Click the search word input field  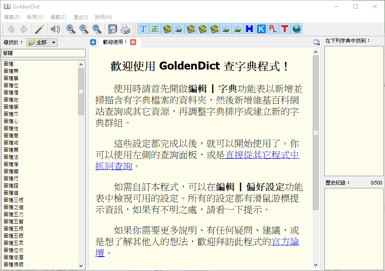[x=43, y=53]
